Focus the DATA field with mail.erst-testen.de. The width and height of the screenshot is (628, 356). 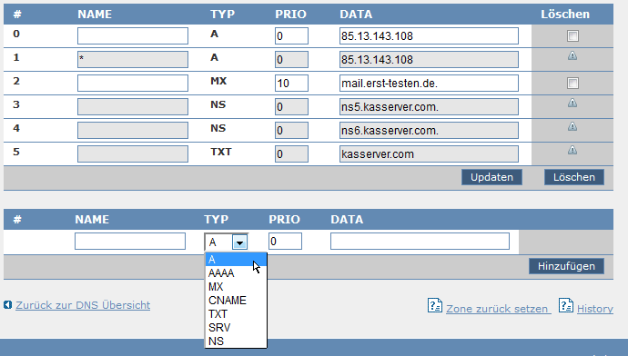pyautogui.click(x=429, y=84)
